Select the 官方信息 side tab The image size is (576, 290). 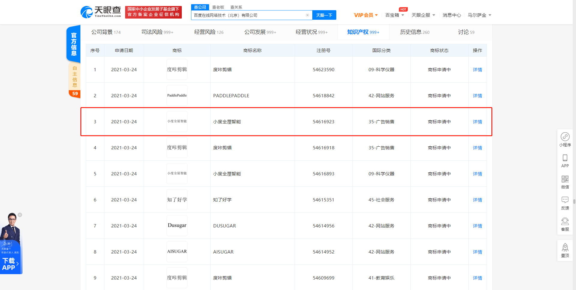[x=74, y=44]
